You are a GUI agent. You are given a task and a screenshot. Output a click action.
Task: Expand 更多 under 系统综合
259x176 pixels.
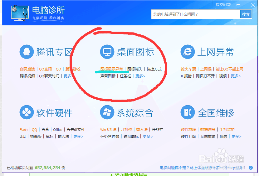(148, 137)
